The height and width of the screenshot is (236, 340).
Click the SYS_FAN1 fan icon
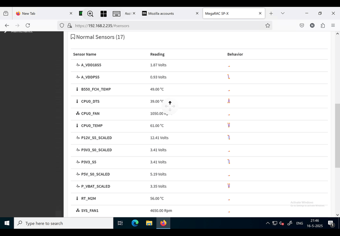[x=78, y=210]
